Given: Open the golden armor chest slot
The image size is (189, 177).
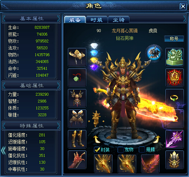Looking at the screenshot, I should click(77, 98).
